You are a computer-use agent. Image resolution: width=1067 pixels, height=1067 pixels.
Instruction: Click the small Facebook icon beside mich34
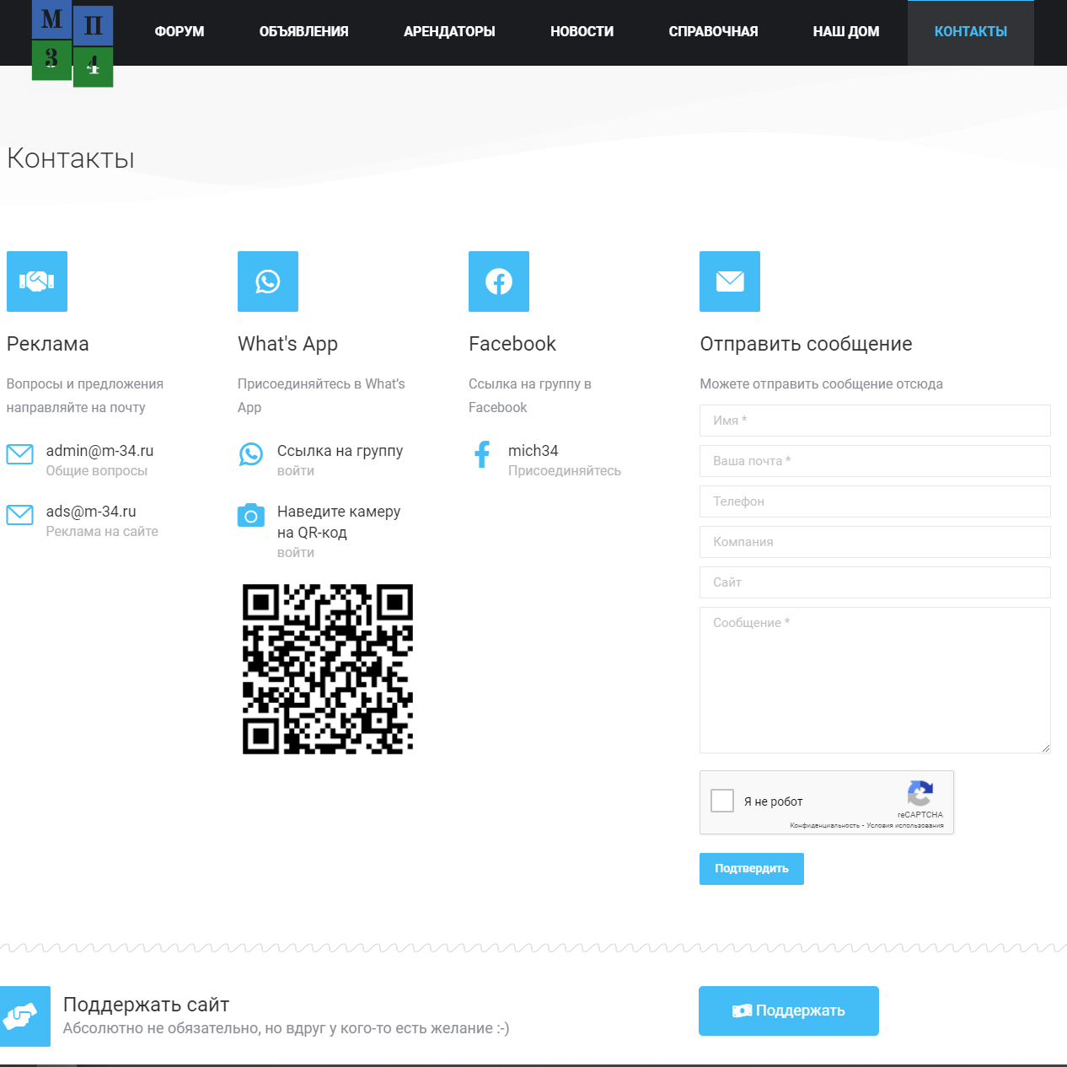(482, 454)
